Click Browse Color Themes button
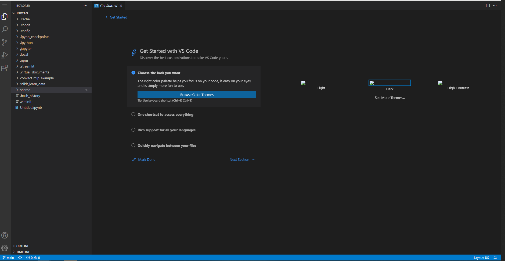Image resolution: width=505 pixels, height=261 pixels. (197, 95)
